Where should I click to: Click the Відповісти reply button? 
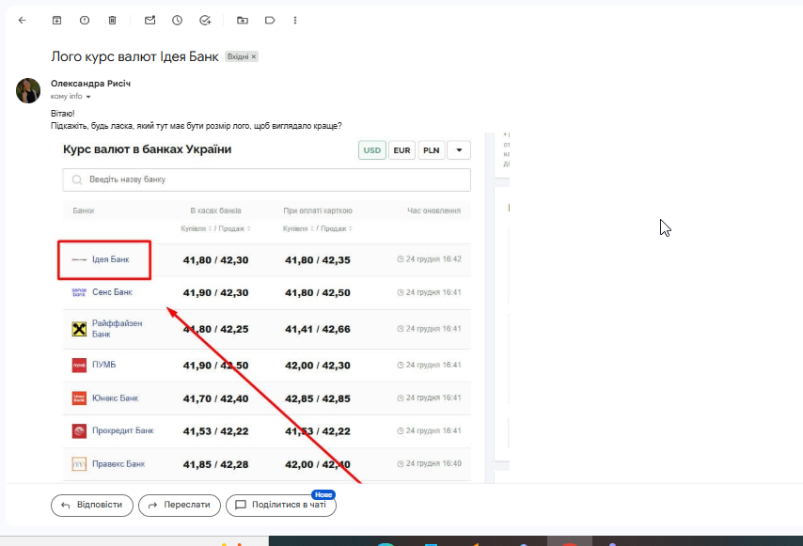coord(92,505)
